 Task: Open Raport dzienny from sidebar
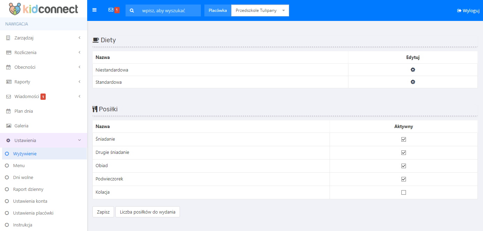tap(28, 189)
